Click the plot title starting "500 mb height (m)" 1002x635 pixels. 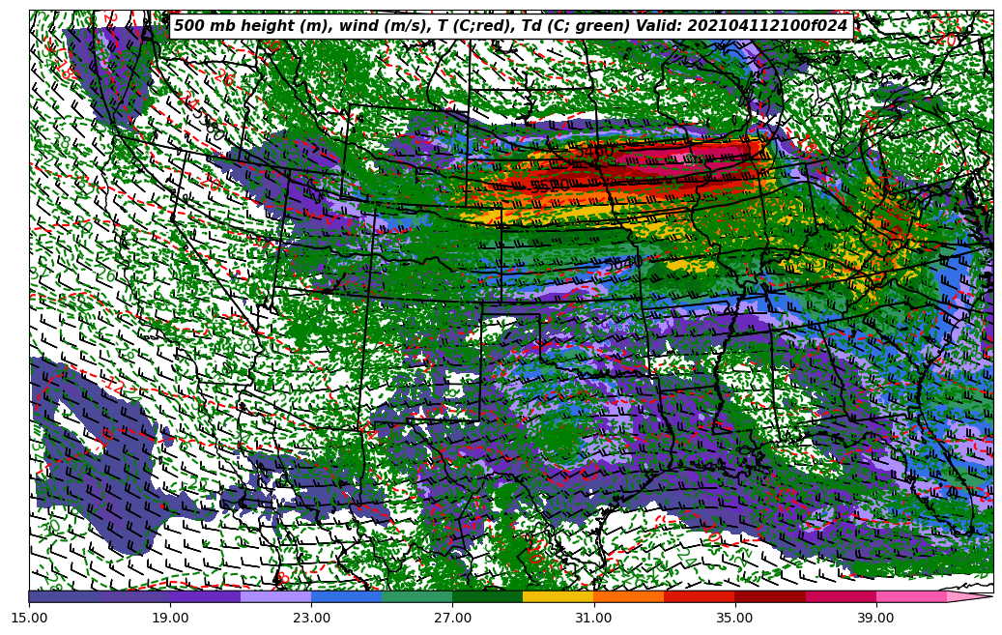tap(510, 25)
